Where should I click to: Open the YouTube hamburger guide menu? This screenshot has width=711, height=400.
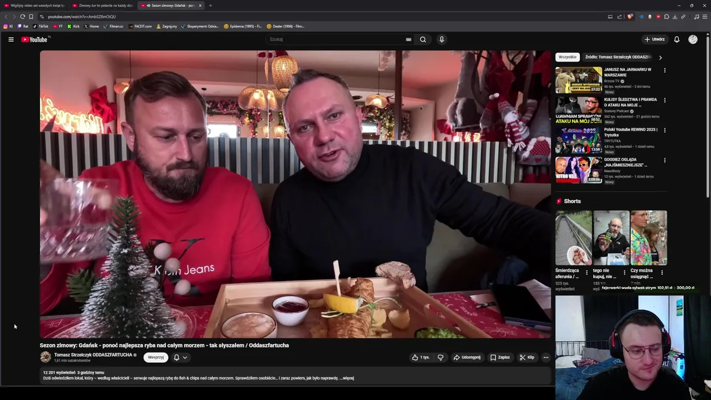click(x=11, y=39)
